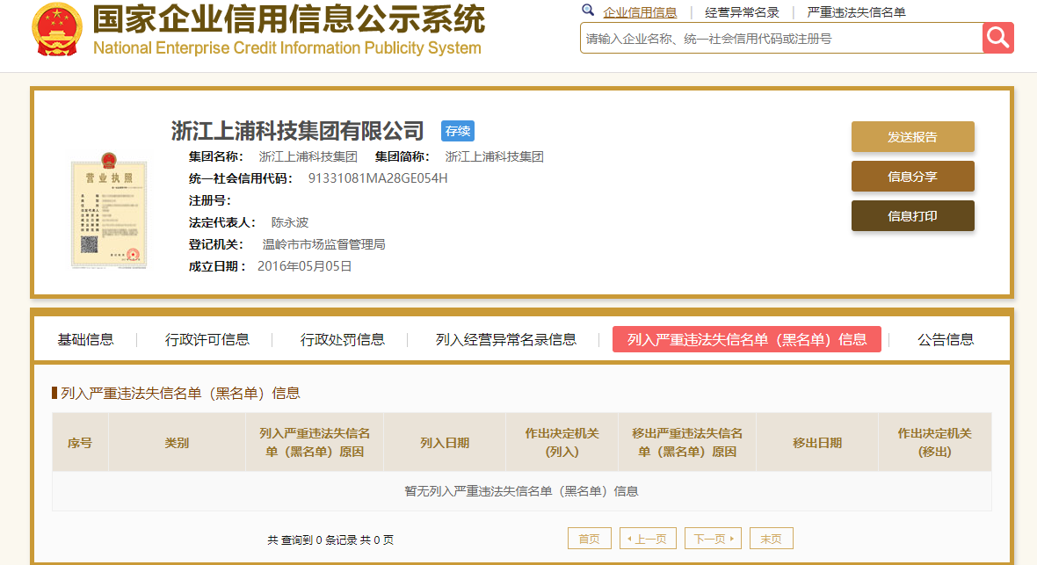
Task: Go to 首页 pagination button
Action: click(590, 539)
